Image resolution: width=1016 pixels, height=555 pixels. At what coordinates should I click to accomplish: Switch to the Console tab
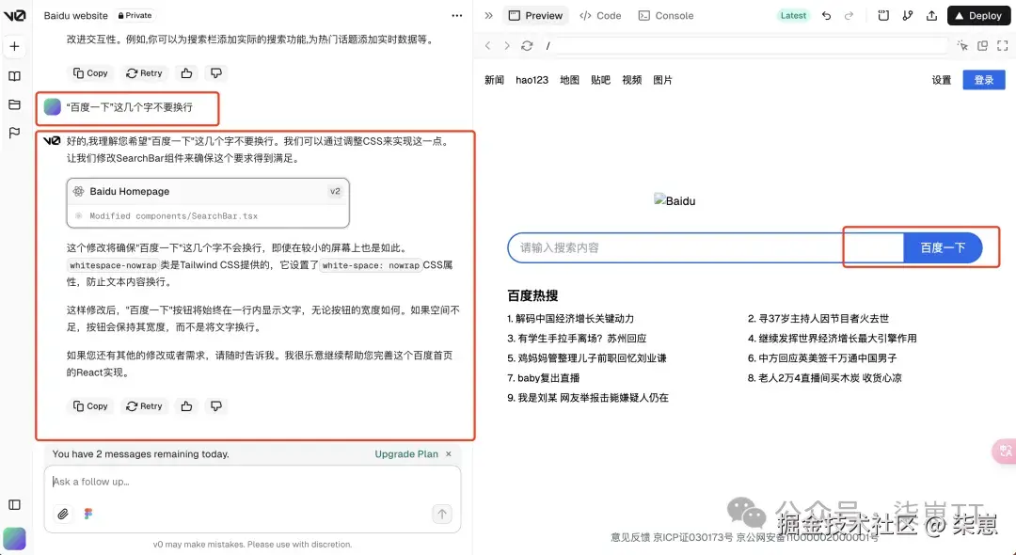[666, 16]
